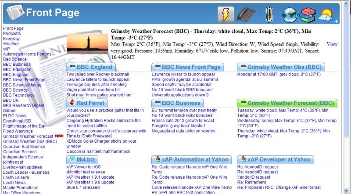The width and height of the screenshot is (351, 194).
Task: Select Guardian Science in the sidebar
Action: [20, 152]
